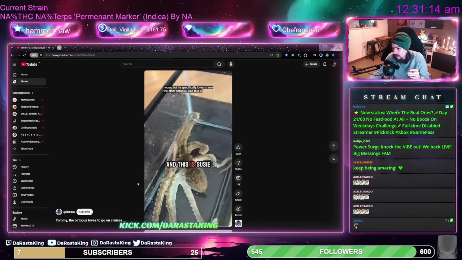Open a new browser tab
This screenshot has height=260, width=462.
pos(59,48)
